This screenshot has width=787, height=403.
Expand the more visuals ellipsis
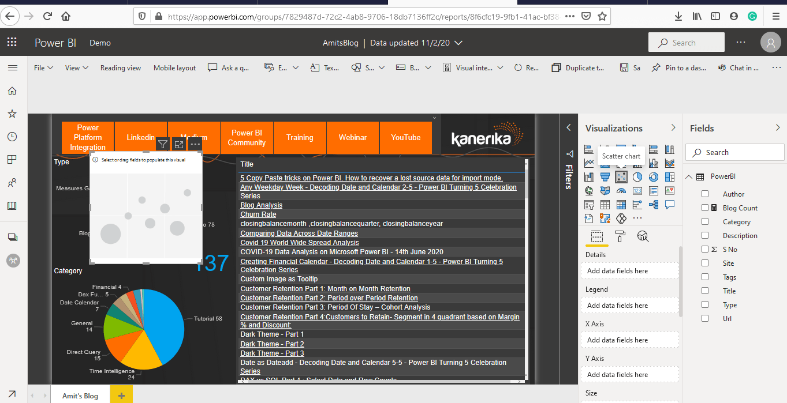(x=637, y=219)
